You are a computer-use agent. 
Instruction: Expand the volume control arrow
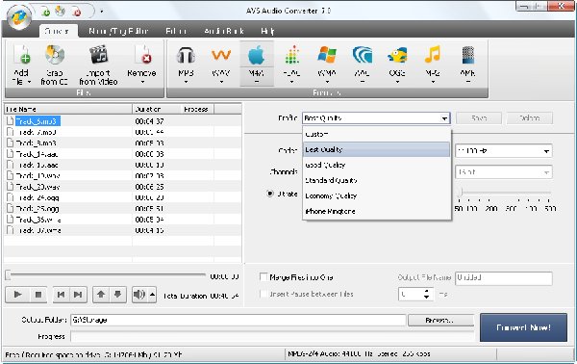pyautogui.click(x=152, y=295)
